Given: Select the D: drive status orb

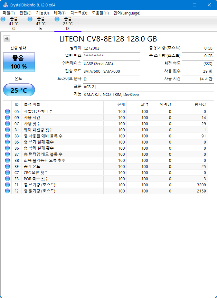Looking at the screenshot, I should coord(57,19).
